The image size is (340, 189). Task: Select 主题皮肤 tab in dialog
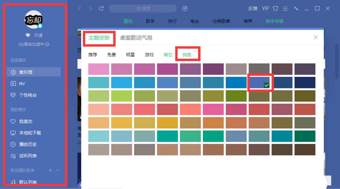point(99,38)
